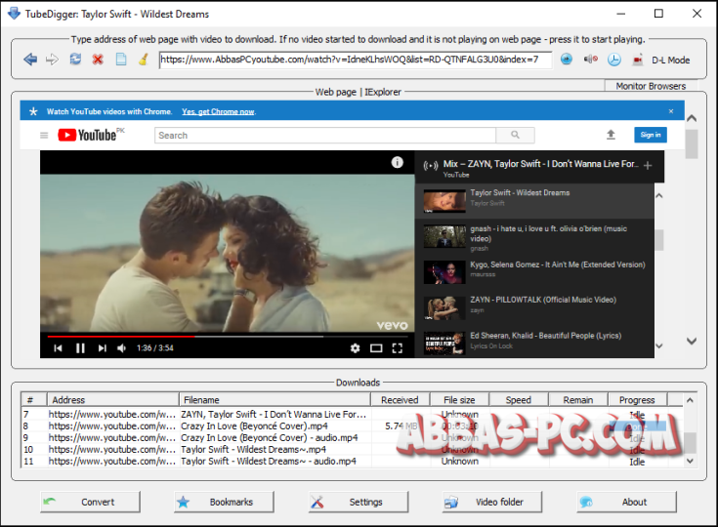Open the Video folder
The width and height of the screenshot is (718, 527).
tap(492, 502)
